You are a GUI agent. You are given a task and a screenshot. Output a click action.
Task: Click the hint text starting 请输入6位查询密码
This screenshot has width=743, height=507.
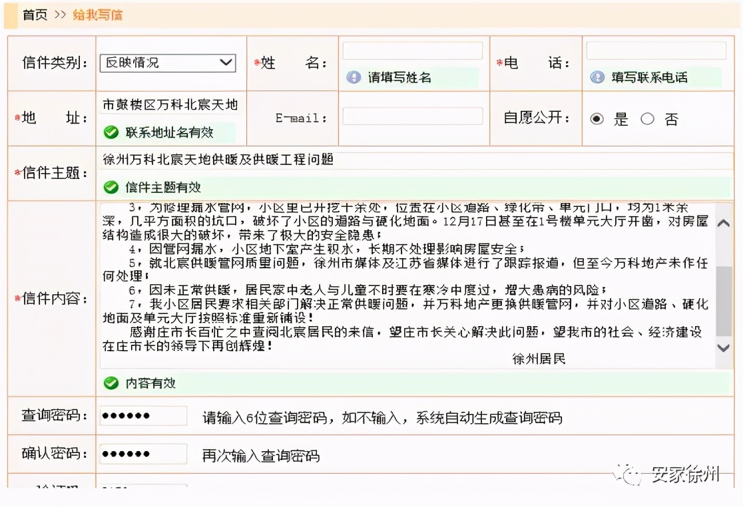pyautogui.click(x=382, y=418)
